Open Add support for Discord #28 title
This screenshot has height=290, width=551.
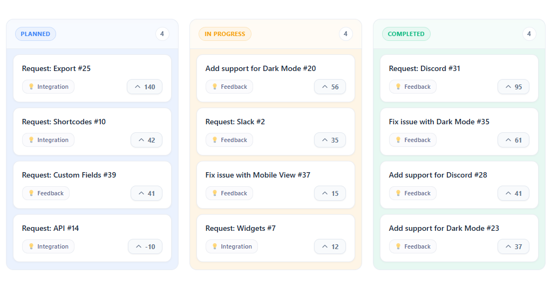point(438,175)
